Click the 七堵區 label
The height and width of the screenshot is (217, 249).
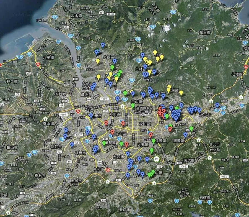pos(237,74)
